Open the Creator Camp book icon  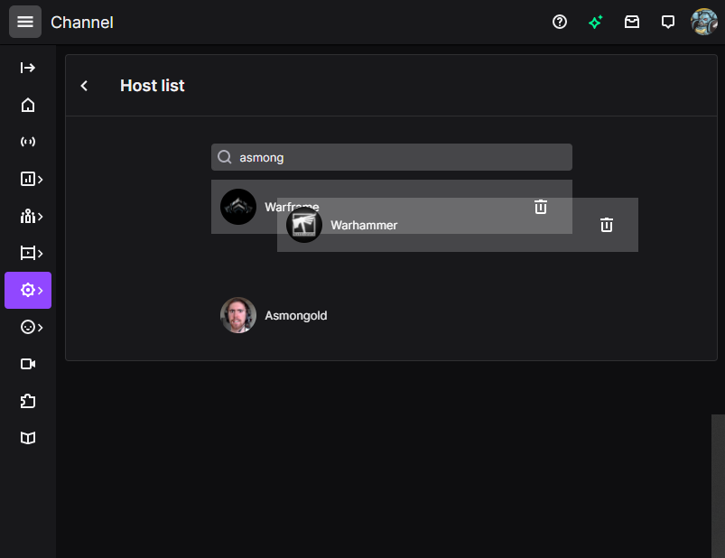(28, 438)
